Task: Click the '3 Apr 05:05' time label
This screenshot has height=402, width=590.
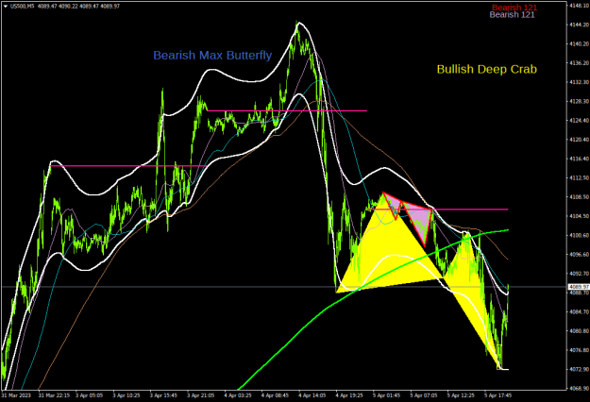Action: pos(89,395)
